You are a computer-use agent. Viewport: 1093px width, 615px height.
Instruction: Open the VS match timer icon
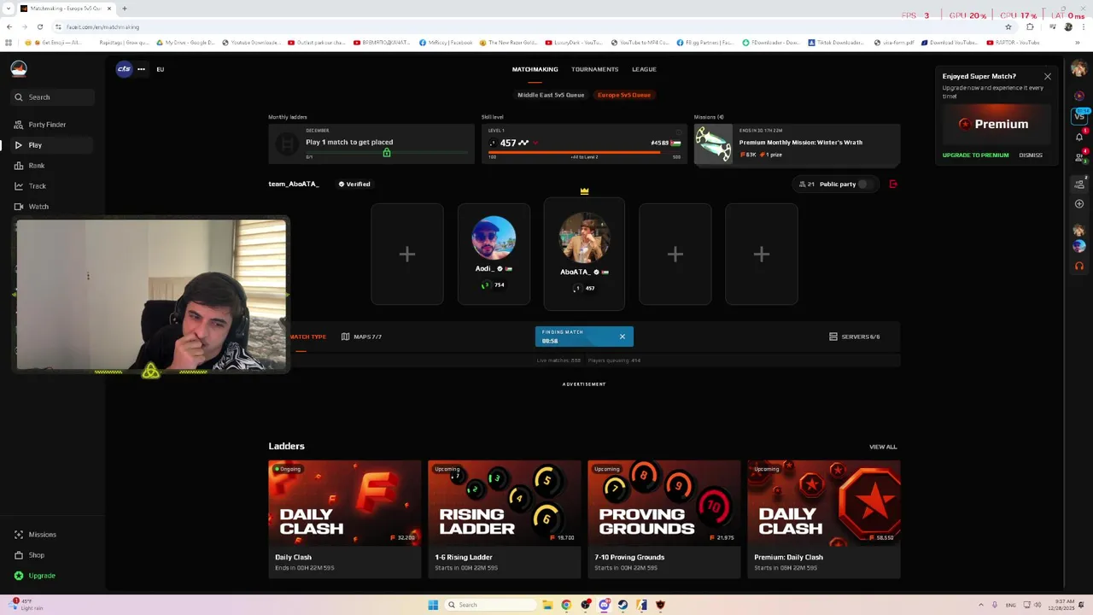pyautogui.click(x=1079, y=115)
